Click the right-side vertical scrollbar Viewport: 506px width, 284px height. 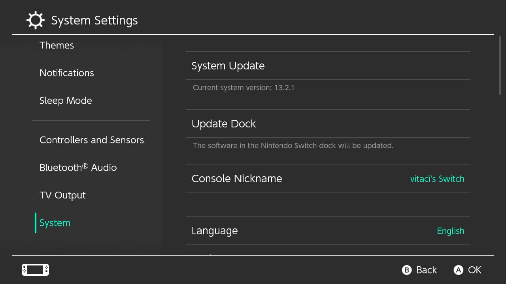(x=500, y=65)
